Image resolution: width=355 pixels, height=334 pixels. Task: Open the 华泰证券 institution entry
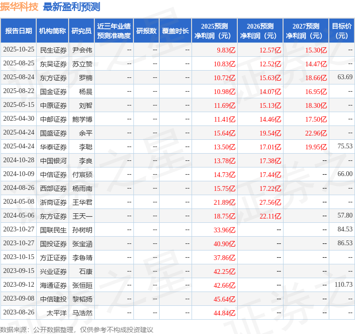coord(53,146)
